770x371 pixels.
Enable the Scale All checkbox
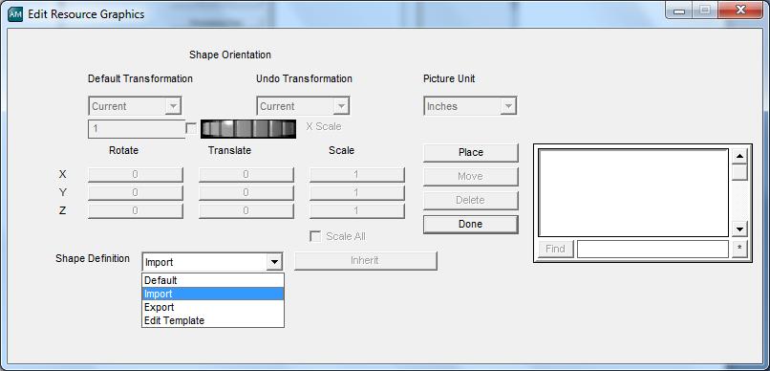tap(315, 237)
